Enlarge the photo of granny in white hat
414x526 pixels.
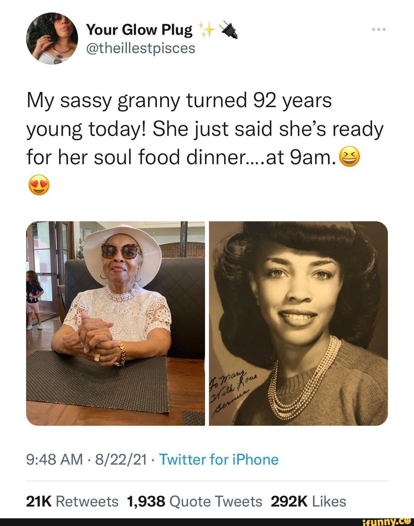[115, 323]
